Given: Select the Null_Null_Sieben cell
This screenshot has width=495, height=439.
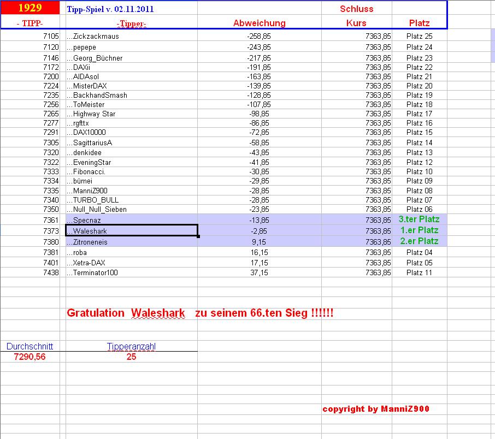Looking at the screenshot, I should pyautogui.click(x=131, y=209).
